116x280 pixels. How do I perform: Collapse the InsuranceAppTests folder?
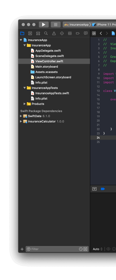click(x=24, y=88)
